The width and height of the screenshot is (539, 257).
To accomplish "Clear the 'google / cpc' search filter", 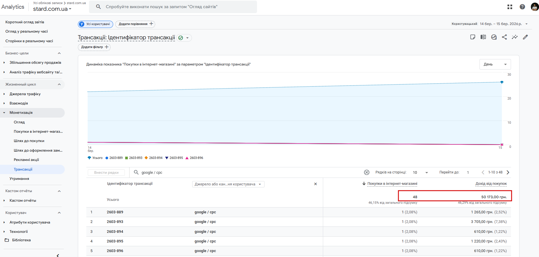I will point(367,172).
